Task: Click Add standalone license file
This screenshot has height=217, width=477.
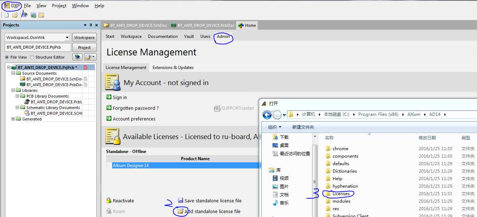Action: (x=209, y=211)
